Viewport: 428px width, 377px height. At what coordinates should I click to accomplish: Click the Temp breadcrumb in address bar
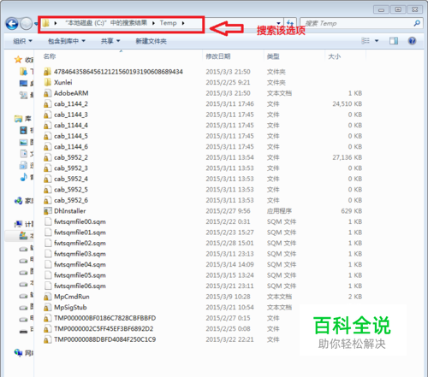(168, 23)
